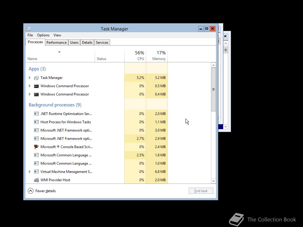Click the process list scroll down arrow
The height and width of the screenshot is (227, 303).
point(213,181)
